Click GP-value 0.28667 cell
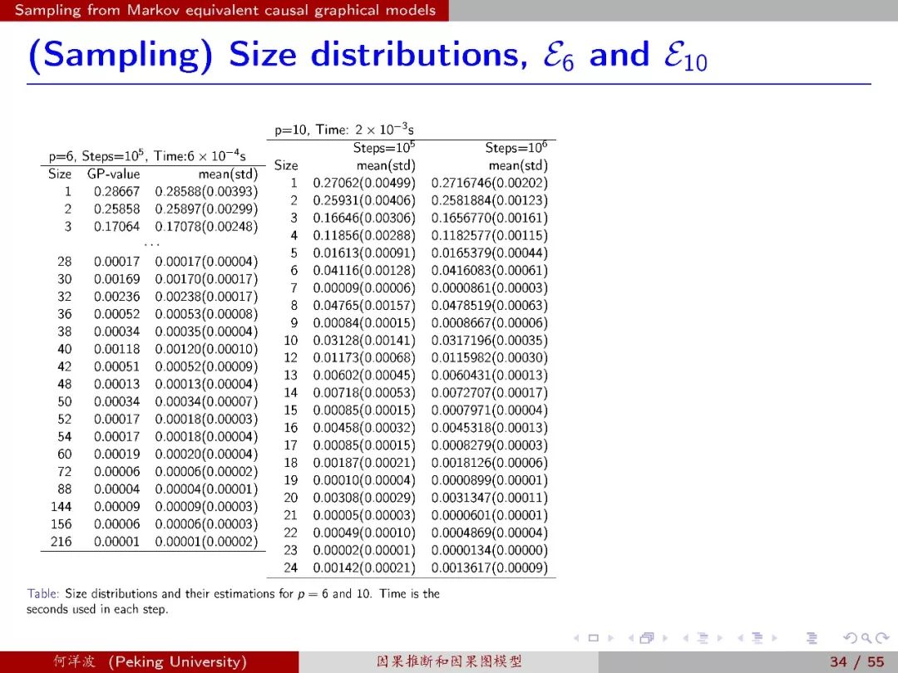The width and height of the screenshot is (898, 673). coord(117,192)
